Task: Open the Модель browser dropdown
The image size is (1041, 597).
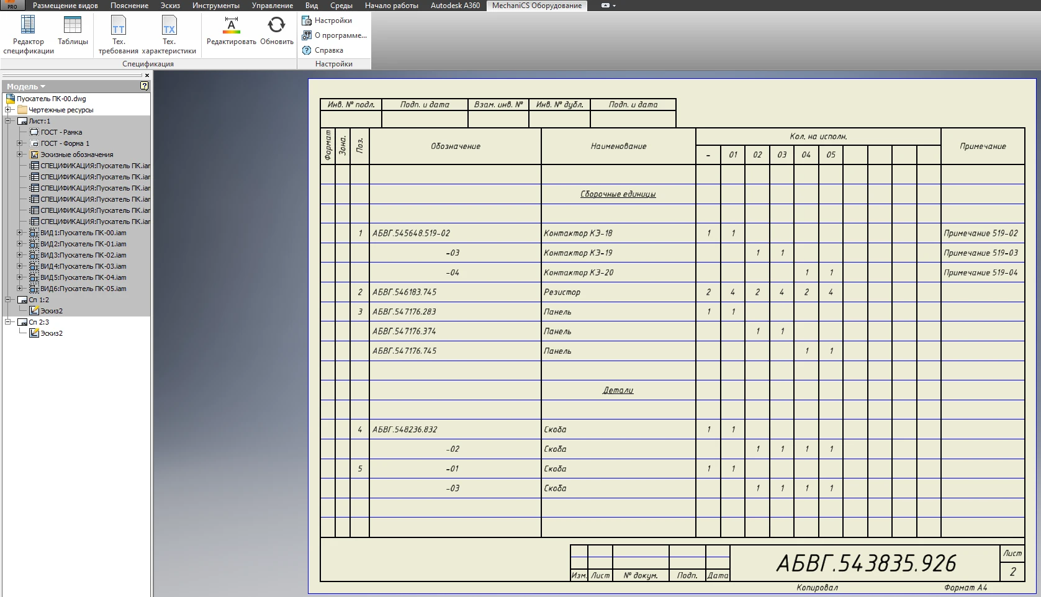Action: point(26,87)
